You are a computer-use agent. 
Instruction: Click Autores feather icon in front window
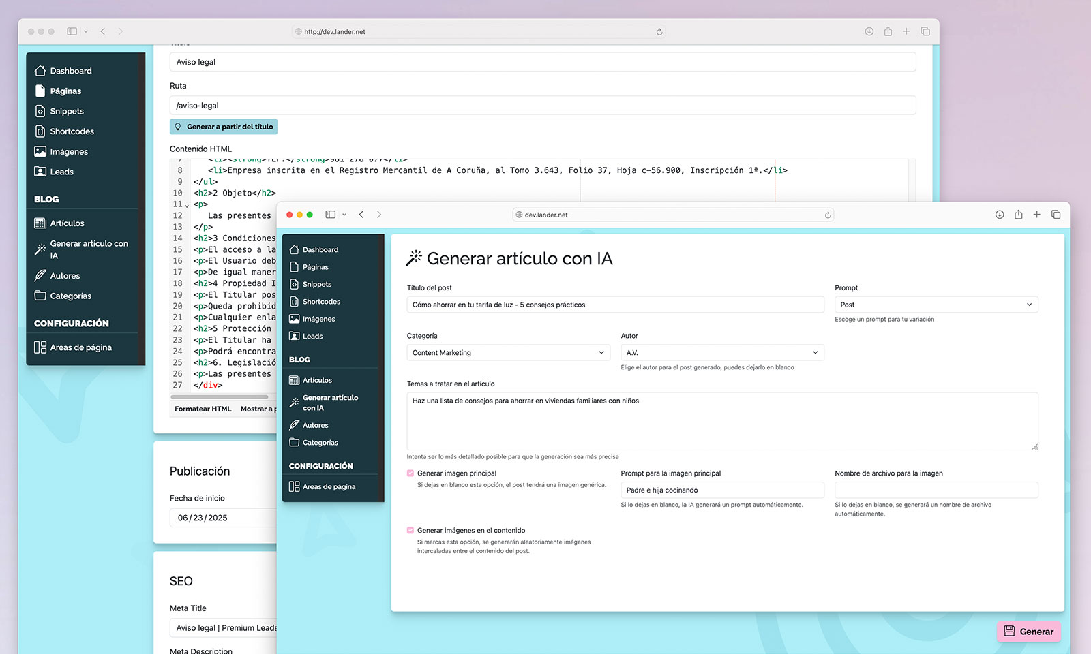point(294,425)
